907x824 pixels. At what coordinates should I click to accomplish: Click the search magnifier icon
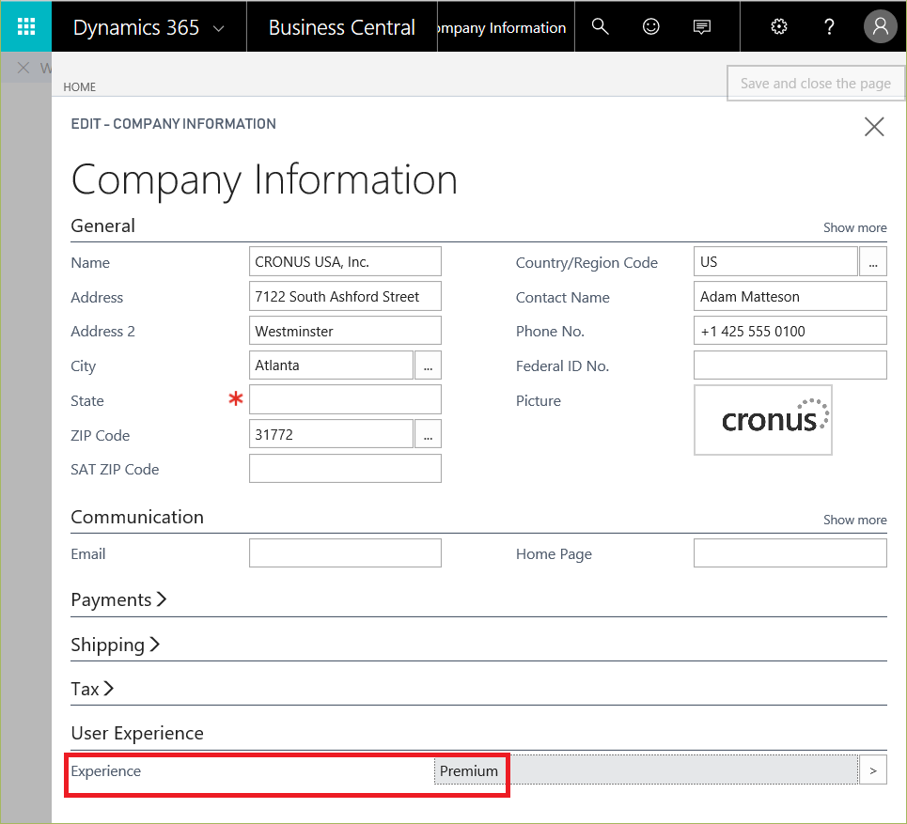[600, 26]
